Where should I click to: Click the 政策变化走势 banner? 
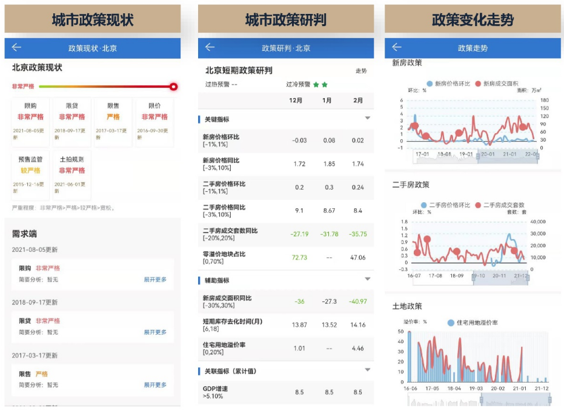pyautogui.click(x=473, y=19)
